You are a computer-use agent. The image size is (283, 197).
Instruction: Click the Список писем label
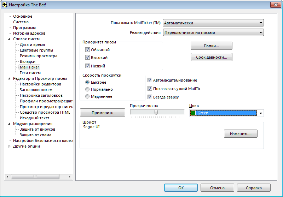(26, 39)
